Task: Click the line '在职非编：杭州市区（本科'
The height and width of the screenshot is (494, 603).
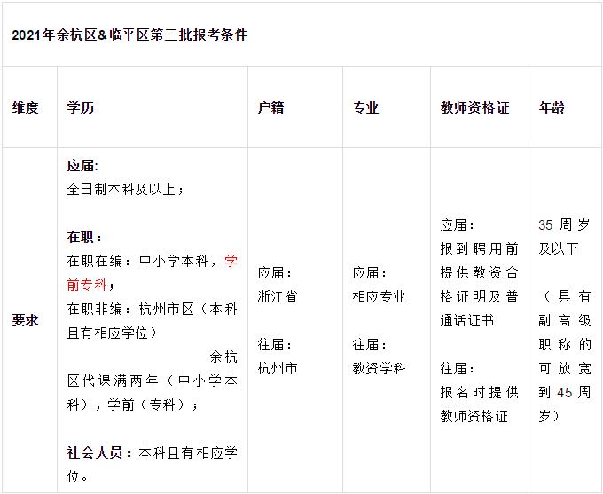Action: point(152,309)
